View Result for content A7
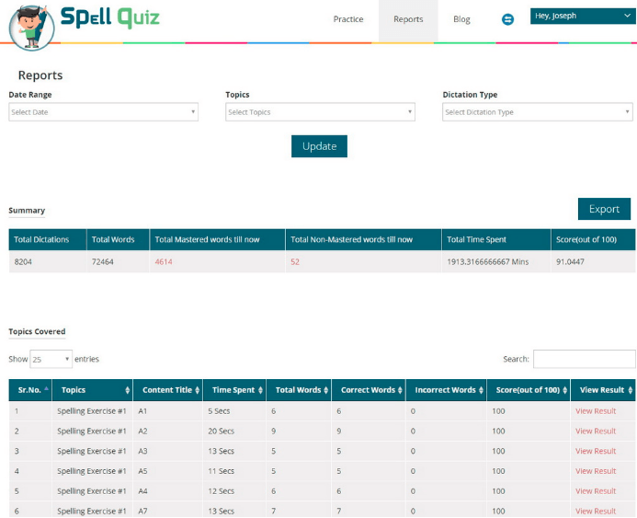Image resolution: width=637 pixels, height=518 pixels. coord(596,511)
